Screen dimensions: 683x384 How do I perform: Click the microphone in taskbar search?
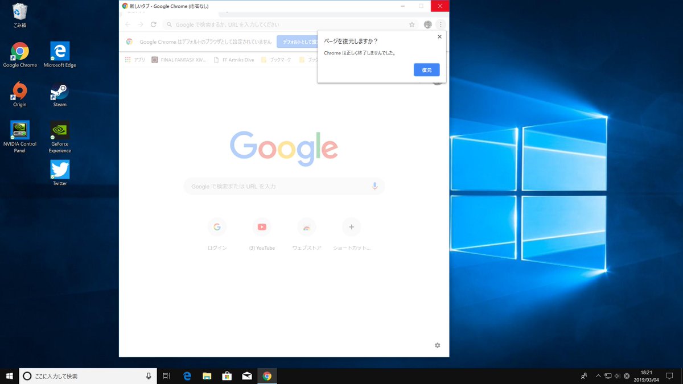pos(149,376)
